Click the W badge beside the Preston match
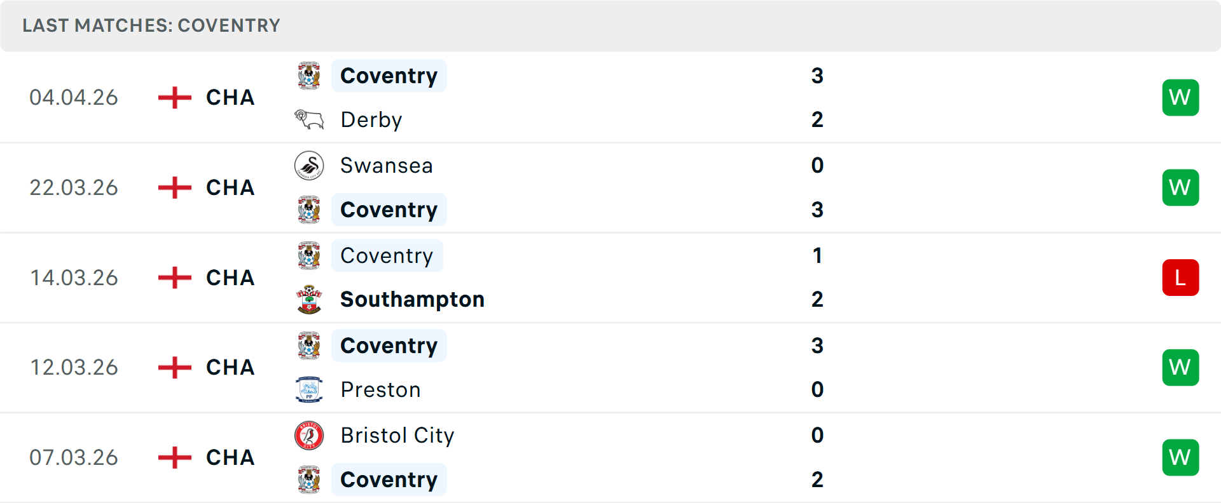Image resolution: width=1221 pixels, height=503 pixels. point(1180,367)
